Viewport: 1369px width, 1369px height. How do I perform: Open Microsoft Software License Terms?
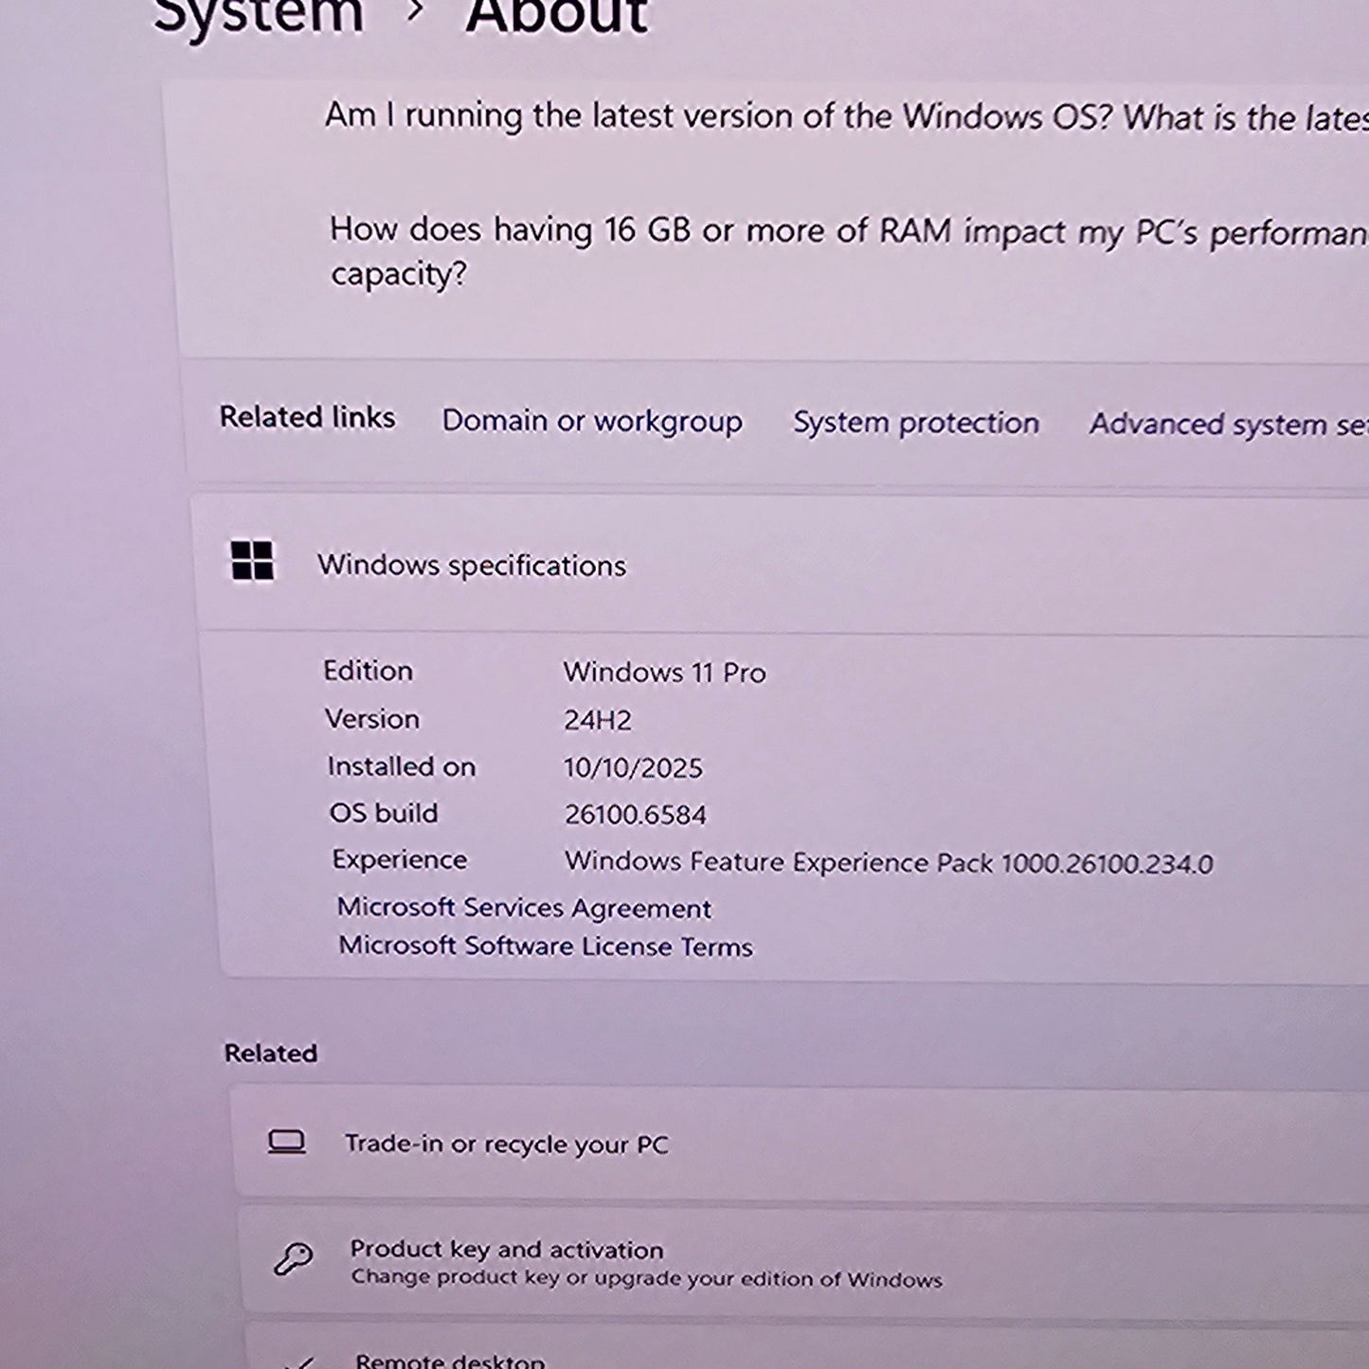point(545,946)
